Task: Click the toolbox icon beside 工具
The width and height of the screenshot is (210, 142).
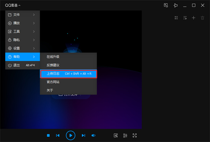Action: pos(10,32)
